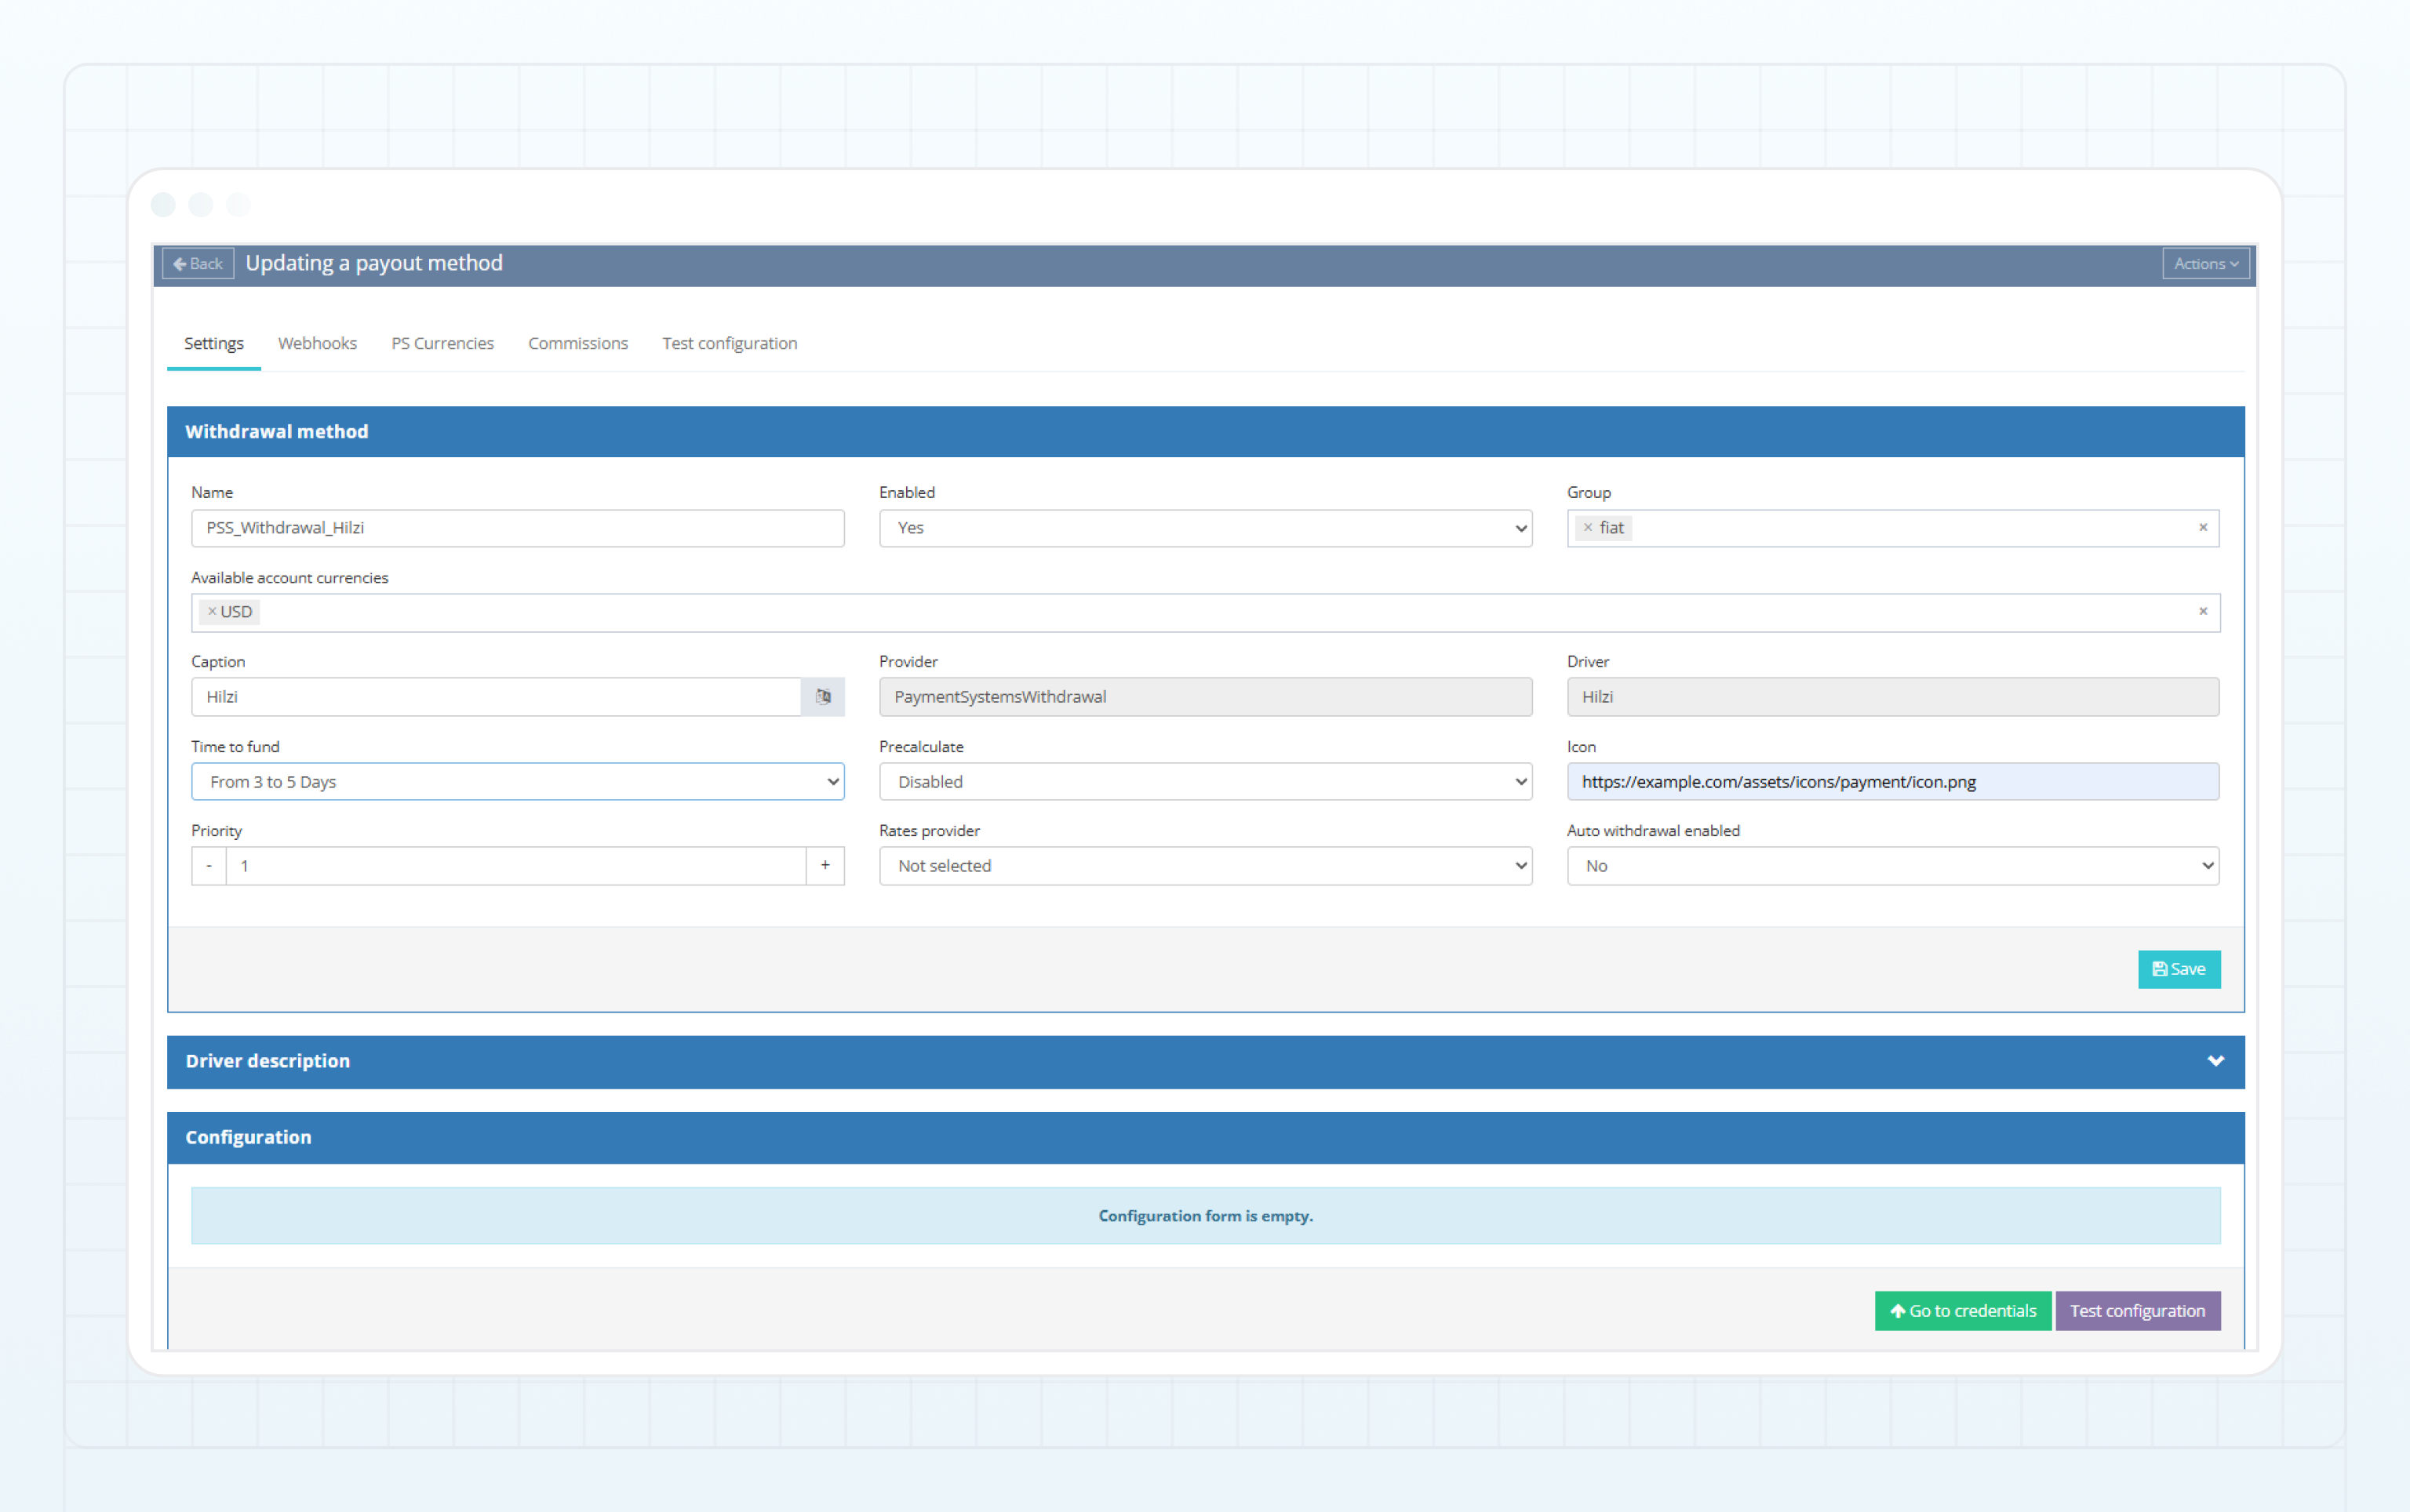
Task: Click the disabled Driver field
Action: [1893, 697]
